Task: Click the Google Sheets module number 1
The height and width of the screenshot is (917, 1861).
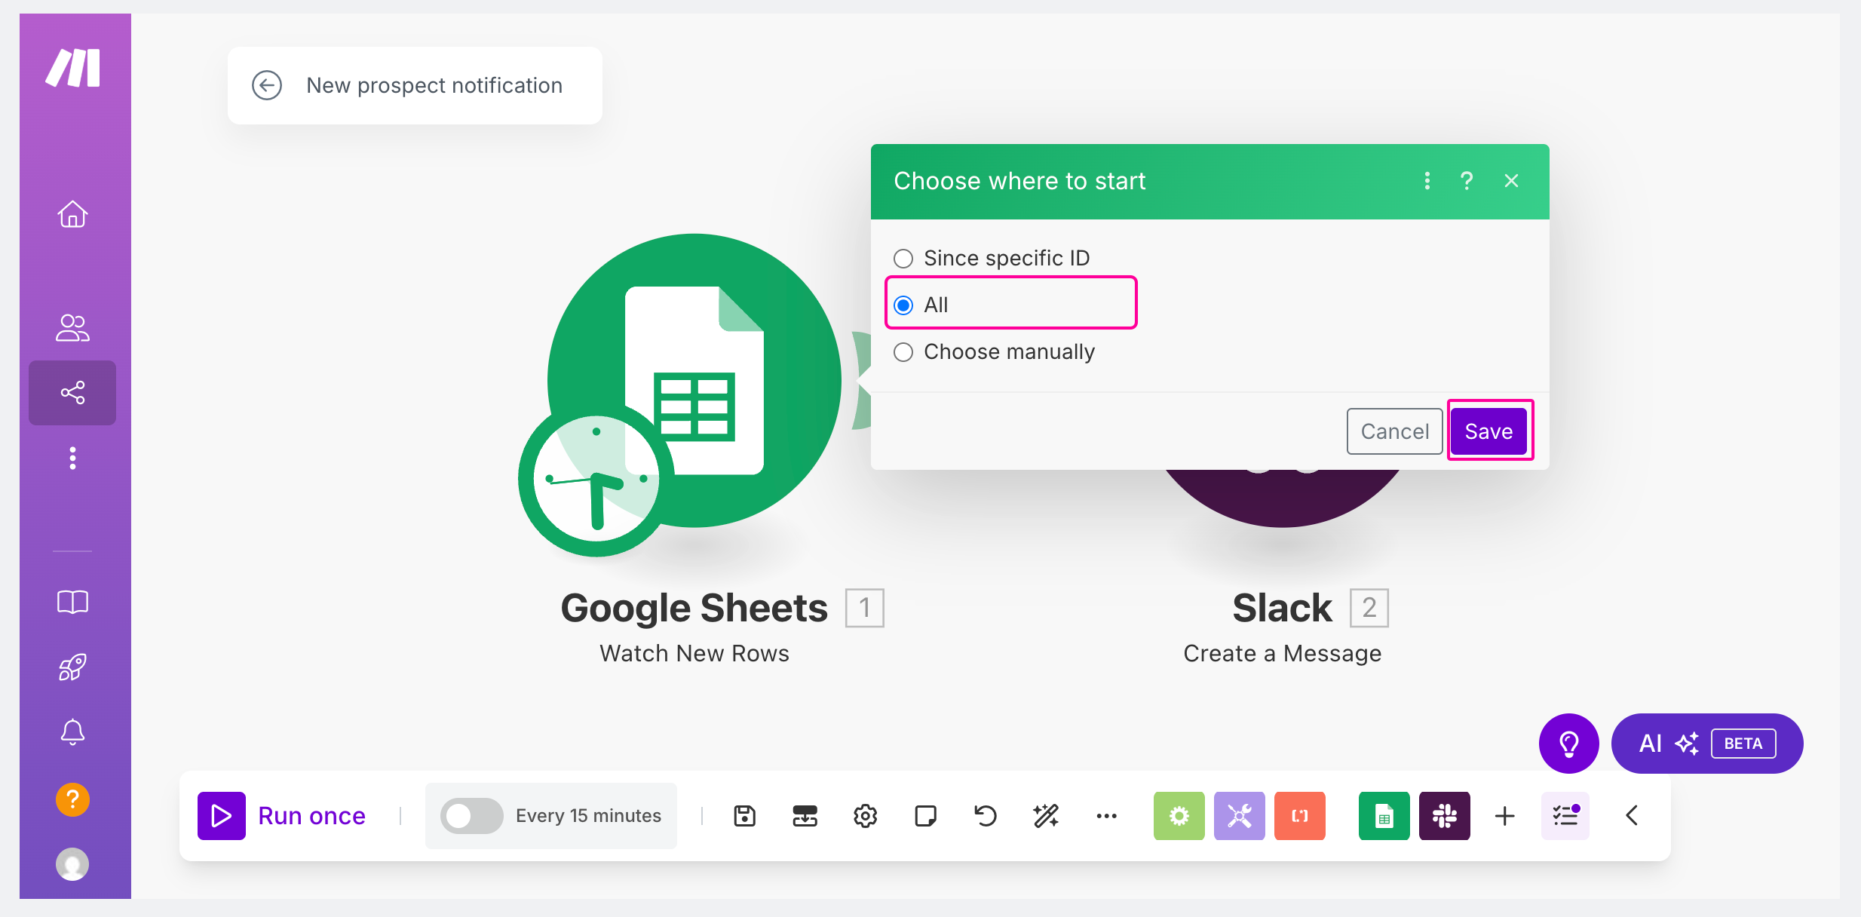Action: coord(864,608)
